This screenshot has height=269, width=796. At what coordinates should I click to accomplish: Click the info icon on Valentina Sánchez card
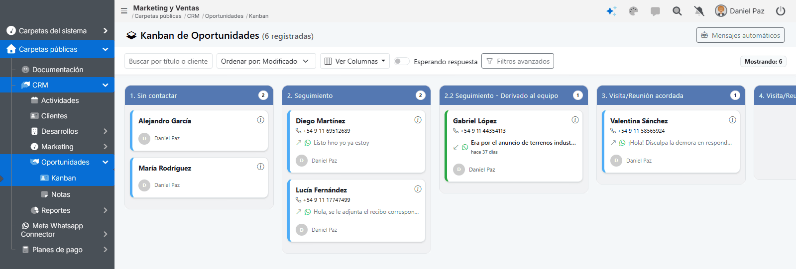click(x=732, y=120)
